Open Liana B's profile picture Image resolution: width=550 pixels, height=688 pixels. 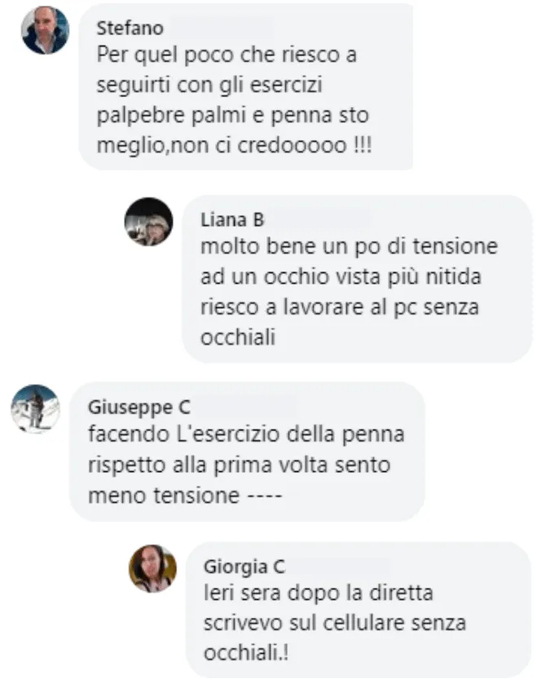pyautogui.click(x=148, y=222)
